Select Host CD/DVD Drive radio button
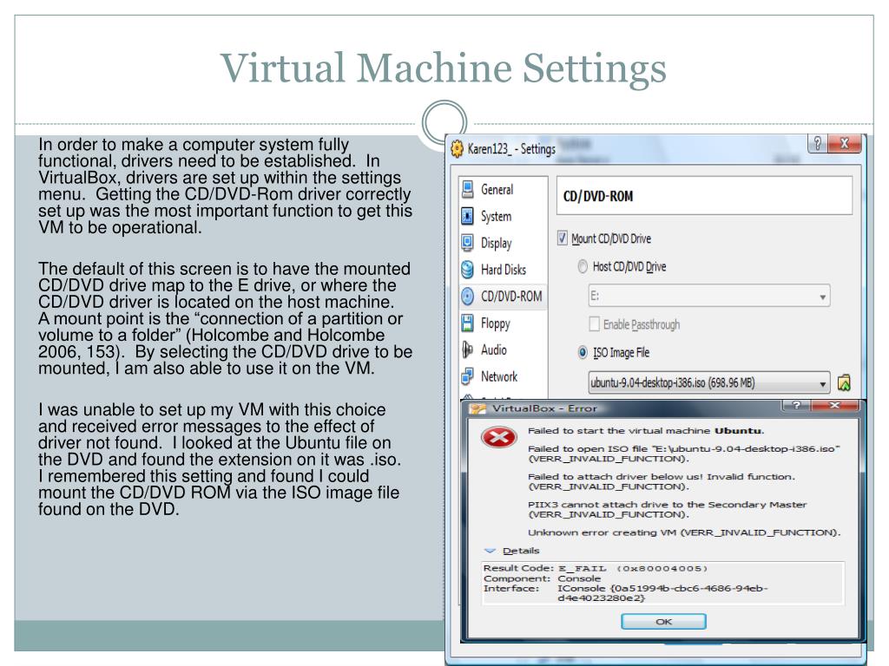 (x=583, y=267)
